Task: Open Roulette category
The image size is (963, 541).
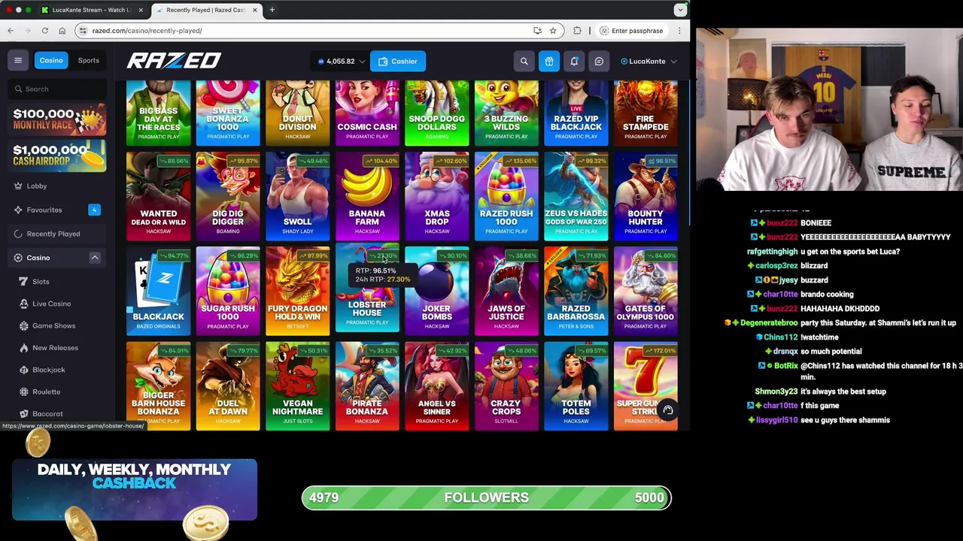Action: click(x=46, y=391)
